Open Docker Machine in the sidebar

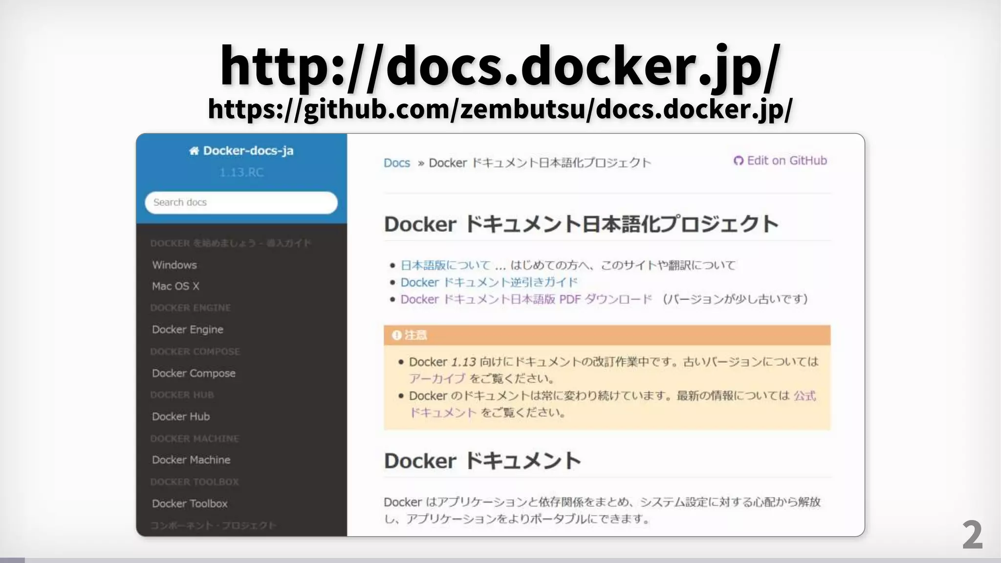[x=191, y=460]
